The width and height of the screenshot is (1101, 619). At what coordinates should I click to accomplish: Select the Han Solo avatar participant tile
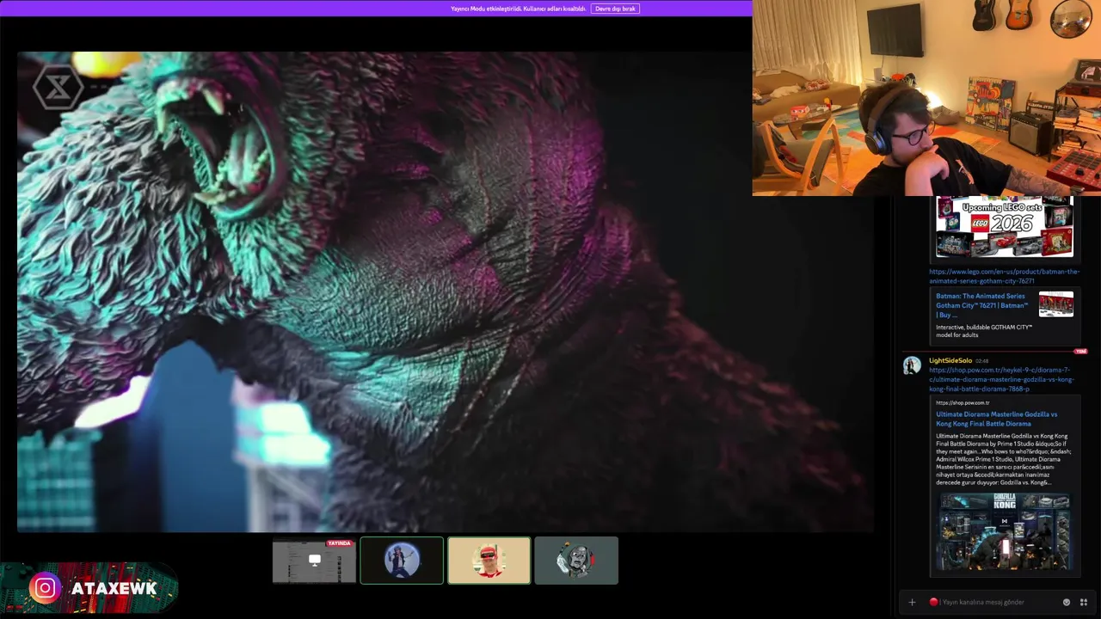[402, 561]
